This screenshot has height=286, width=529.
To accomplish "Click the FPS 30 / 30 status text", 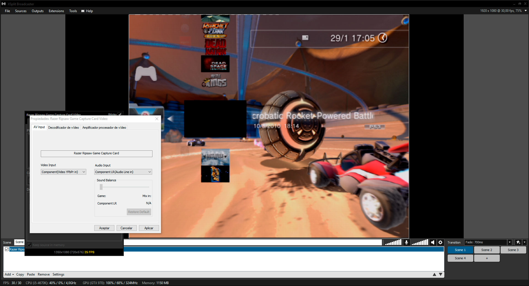I will coord(12,283).
